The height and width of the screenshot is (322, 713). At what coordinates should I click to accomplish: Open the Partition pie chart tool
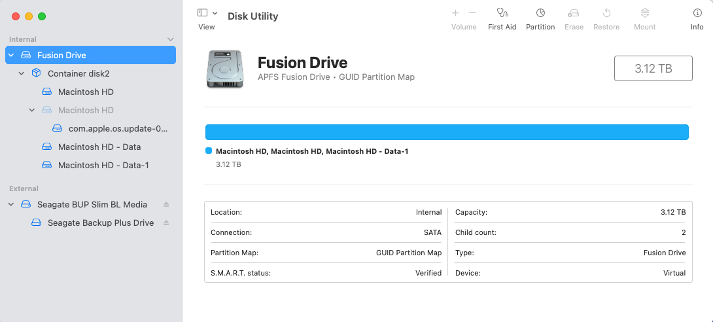pos(540,12)
